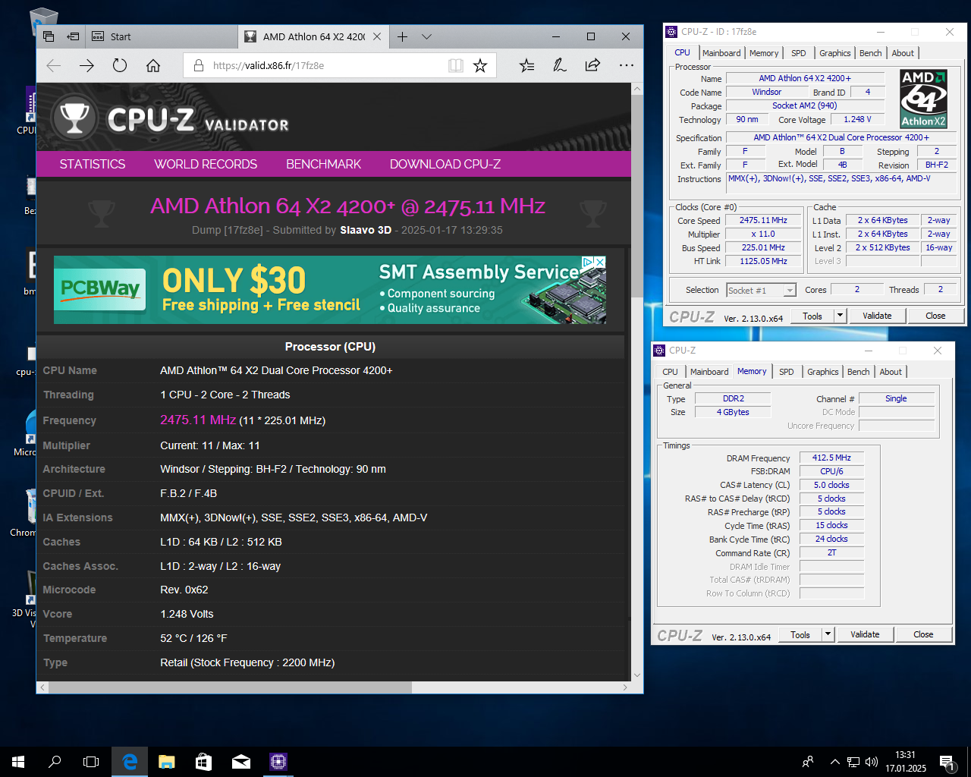Open the browser home page

pos(153,65)
